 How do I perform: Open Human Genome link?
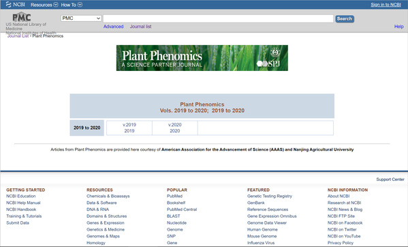click(262, 229)
